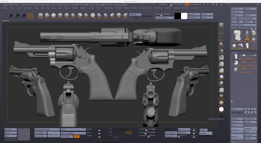
Task: Adjust the WeldDist slider
Action: [x=184, y=136]
